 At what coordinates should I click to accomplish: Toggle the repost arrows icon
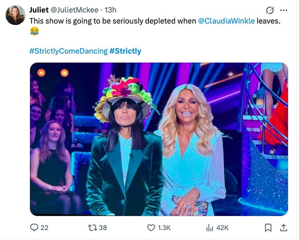tap(92, 228)
